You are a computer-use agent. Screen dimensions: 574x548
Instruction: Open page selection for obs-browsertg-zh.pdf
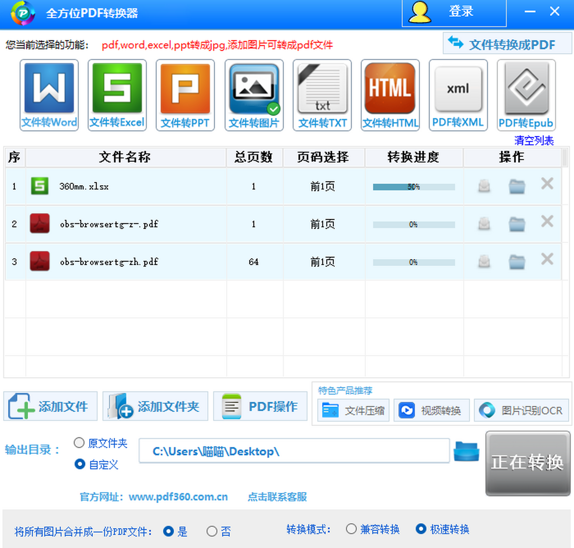(322, 262)
